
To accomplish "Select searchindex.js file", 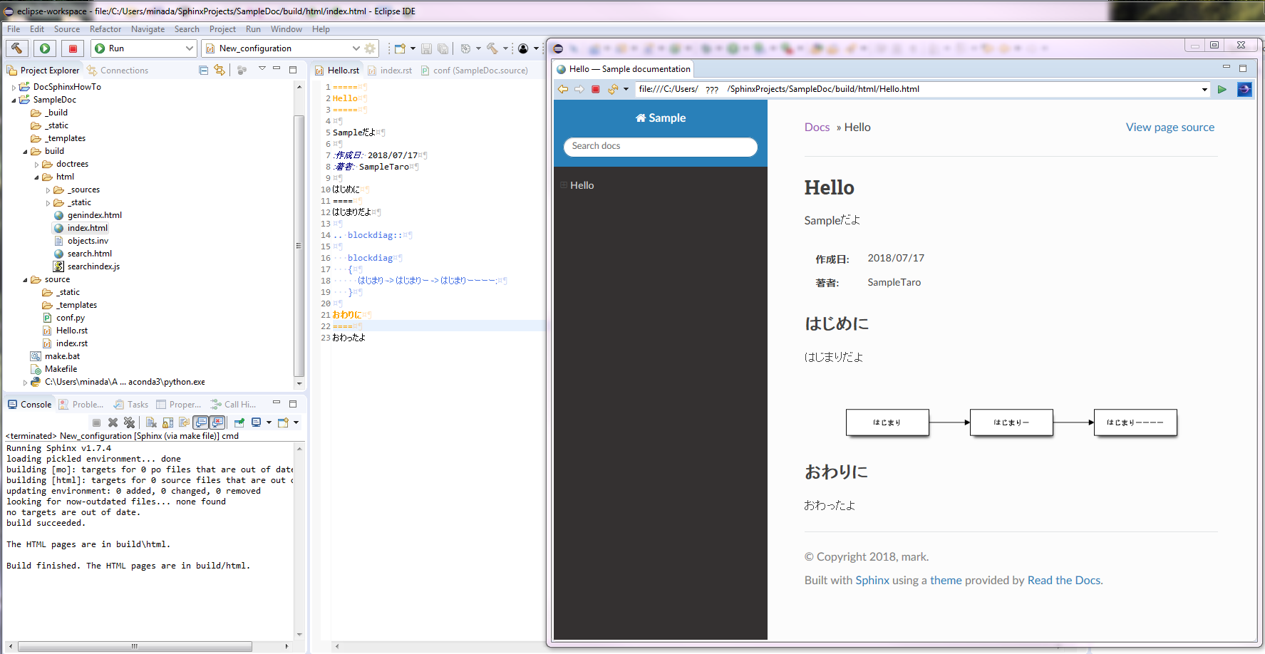I will click(87, 266).
